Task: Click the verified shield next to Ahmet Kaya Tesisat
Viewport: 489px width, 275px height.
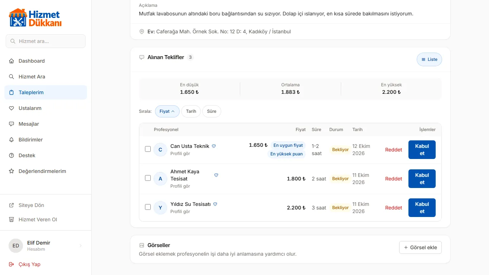Action: tap(216, 175)
